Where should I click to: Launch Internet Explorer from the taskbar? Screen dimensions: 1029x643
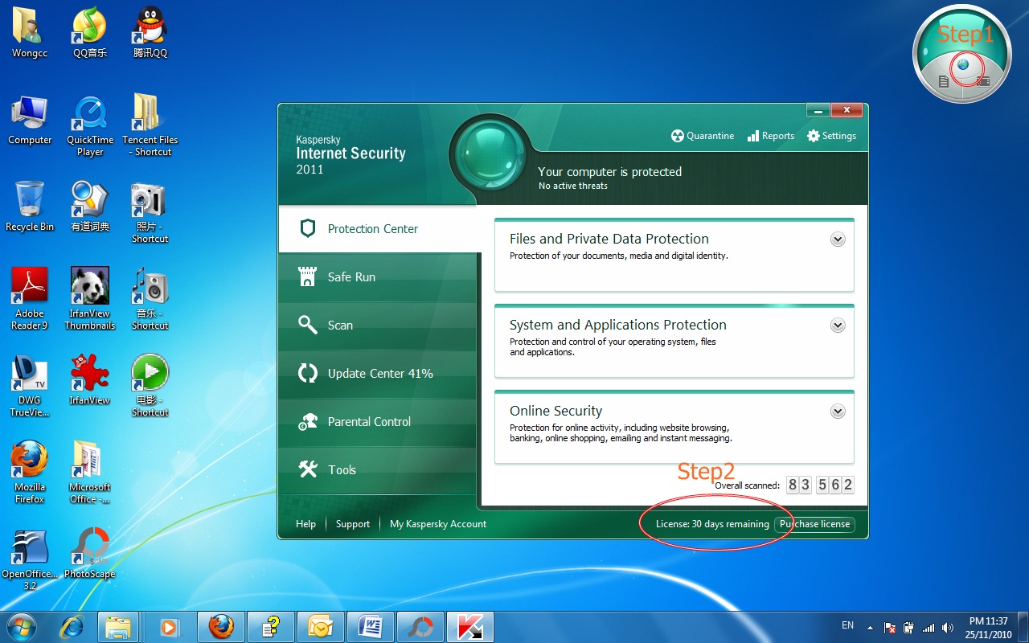(x=73, y=626)
